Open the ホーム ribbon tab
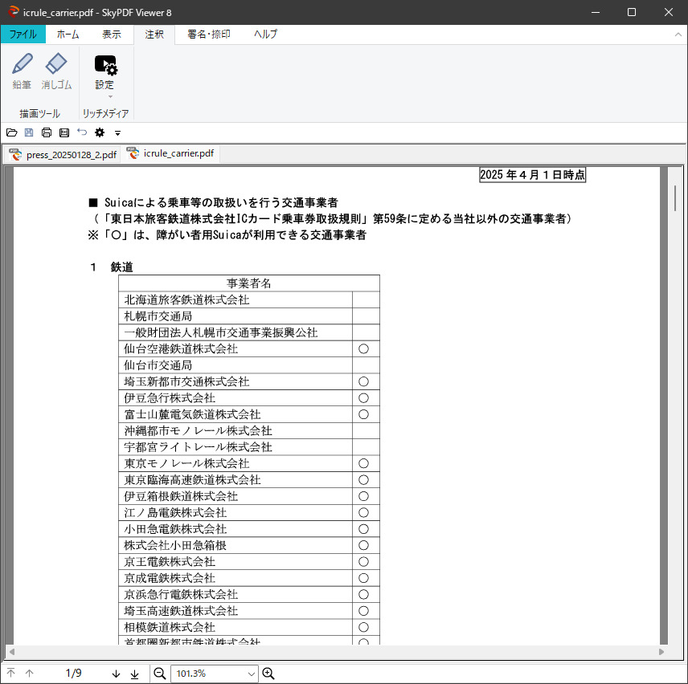 [x=68, y=35]
